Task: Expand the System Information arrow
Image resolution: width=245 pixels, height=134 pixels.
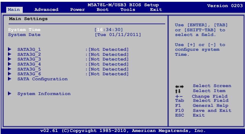Action: coord(10,94)
